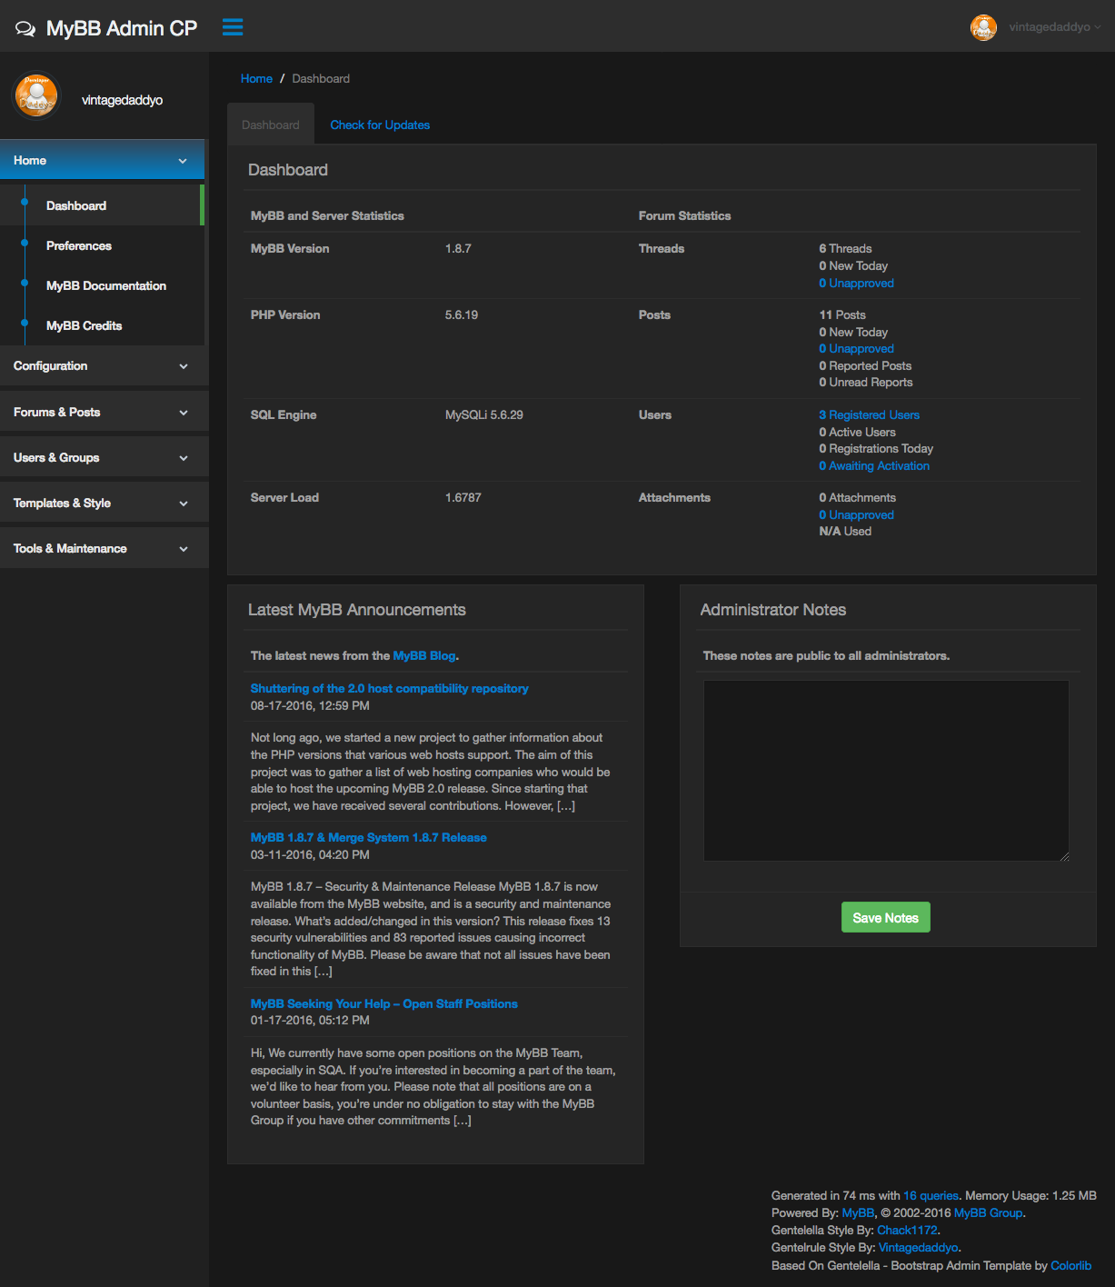Click the sidebar user avatar image
This screenshot has width=1115, height=1287.
(x=36, y=96)
